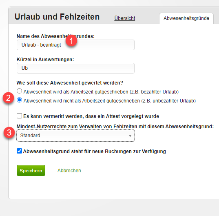Screen dimensions: 219x216
Task: Select 'nicht als Arbeitszeit gutgeschrieben' radio option
Action: pos(19,100)
